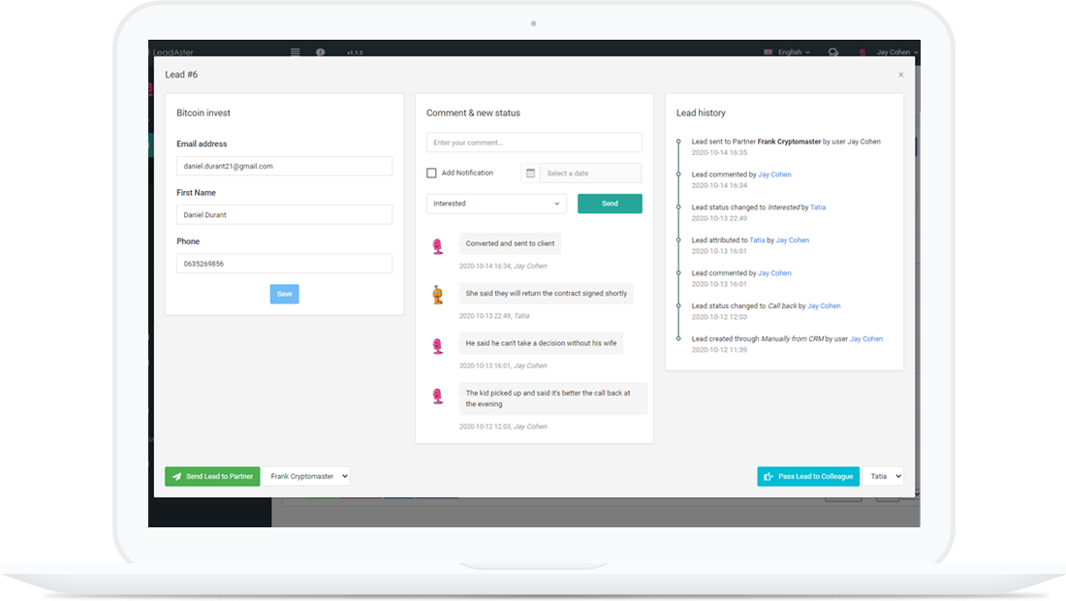1066x601 pixels.
Task: Click the green Send button
Action: click(610, 204)
